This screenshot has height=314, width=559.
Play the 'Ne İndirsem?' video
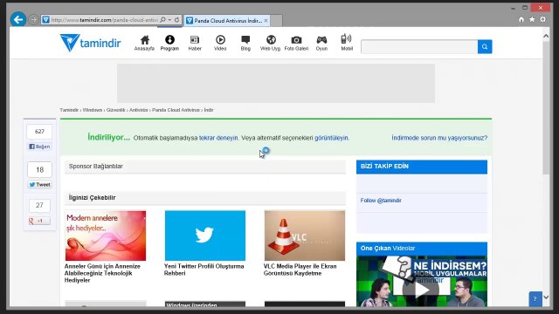coord(422,290)
